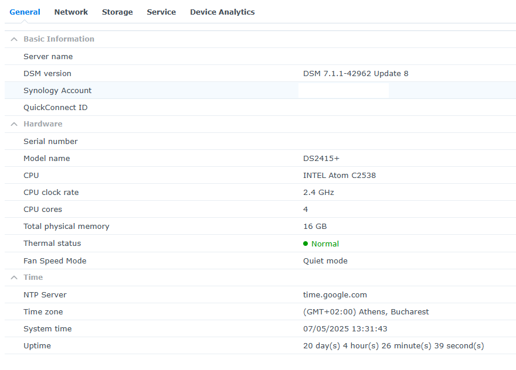Image resolution: width=516 pixels, height=370 pixels.
Task: Open the Storage tab
Action: [x=117, y=12]
